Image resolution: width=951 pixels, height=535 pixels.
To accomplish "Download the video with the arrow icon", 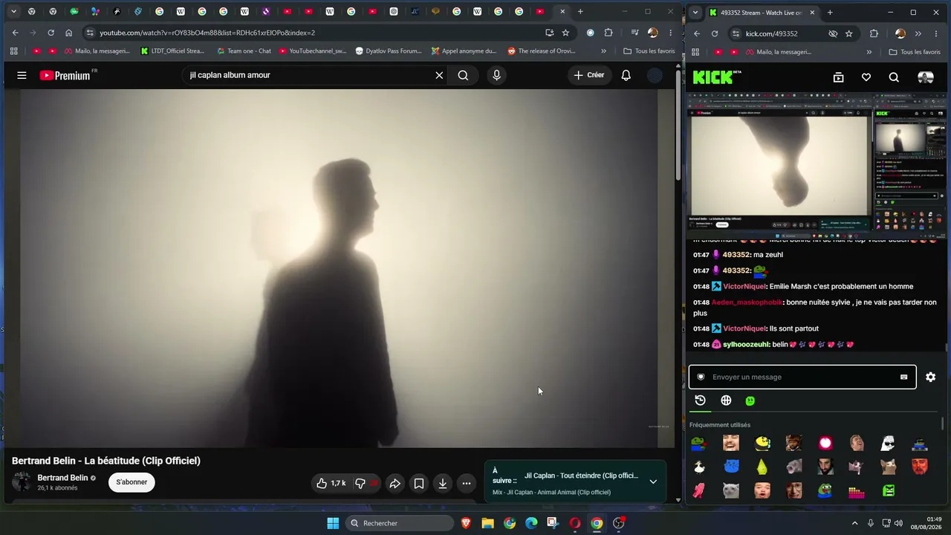I will click(x=443, y=484).
